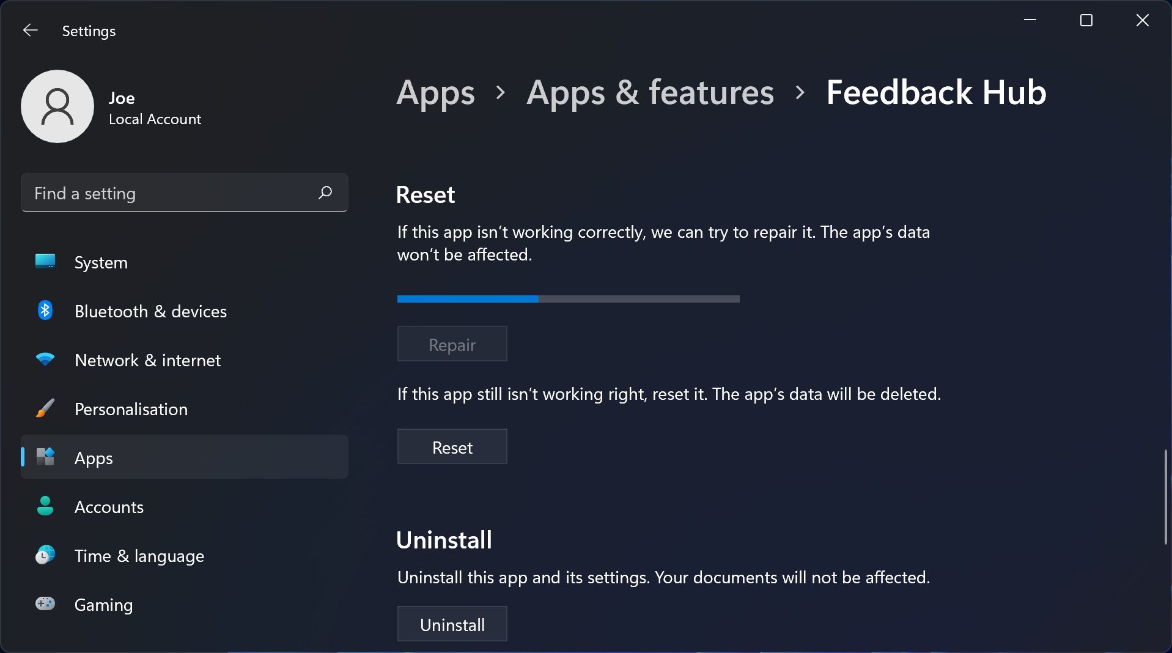Open Joe's profile avatar picture
This screenshot has width=1172, height=653.
click(57, 106)
